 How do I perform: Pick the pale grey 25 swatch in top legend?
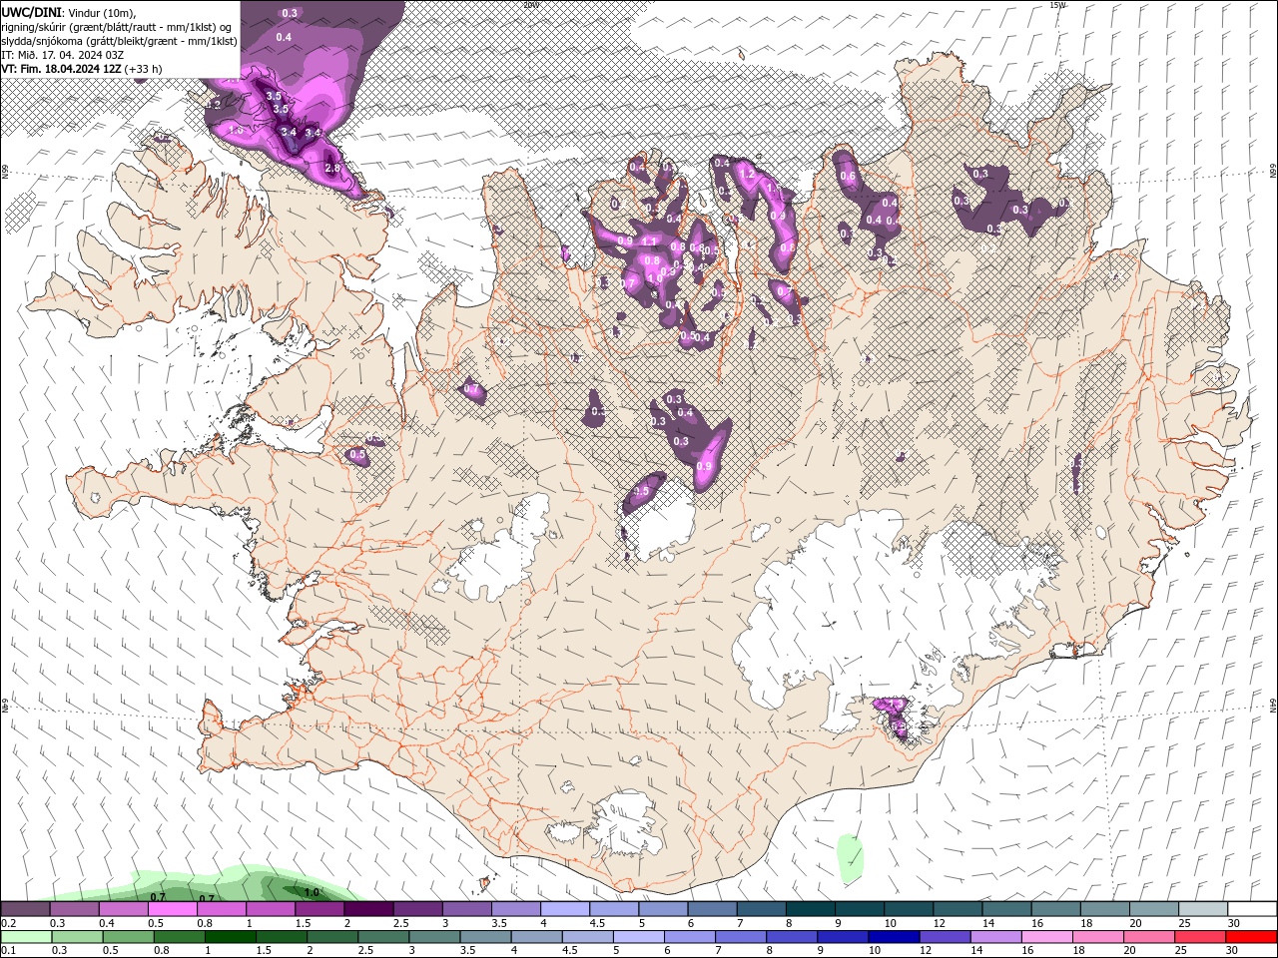pyautogui.click(x=1204, y=909)
